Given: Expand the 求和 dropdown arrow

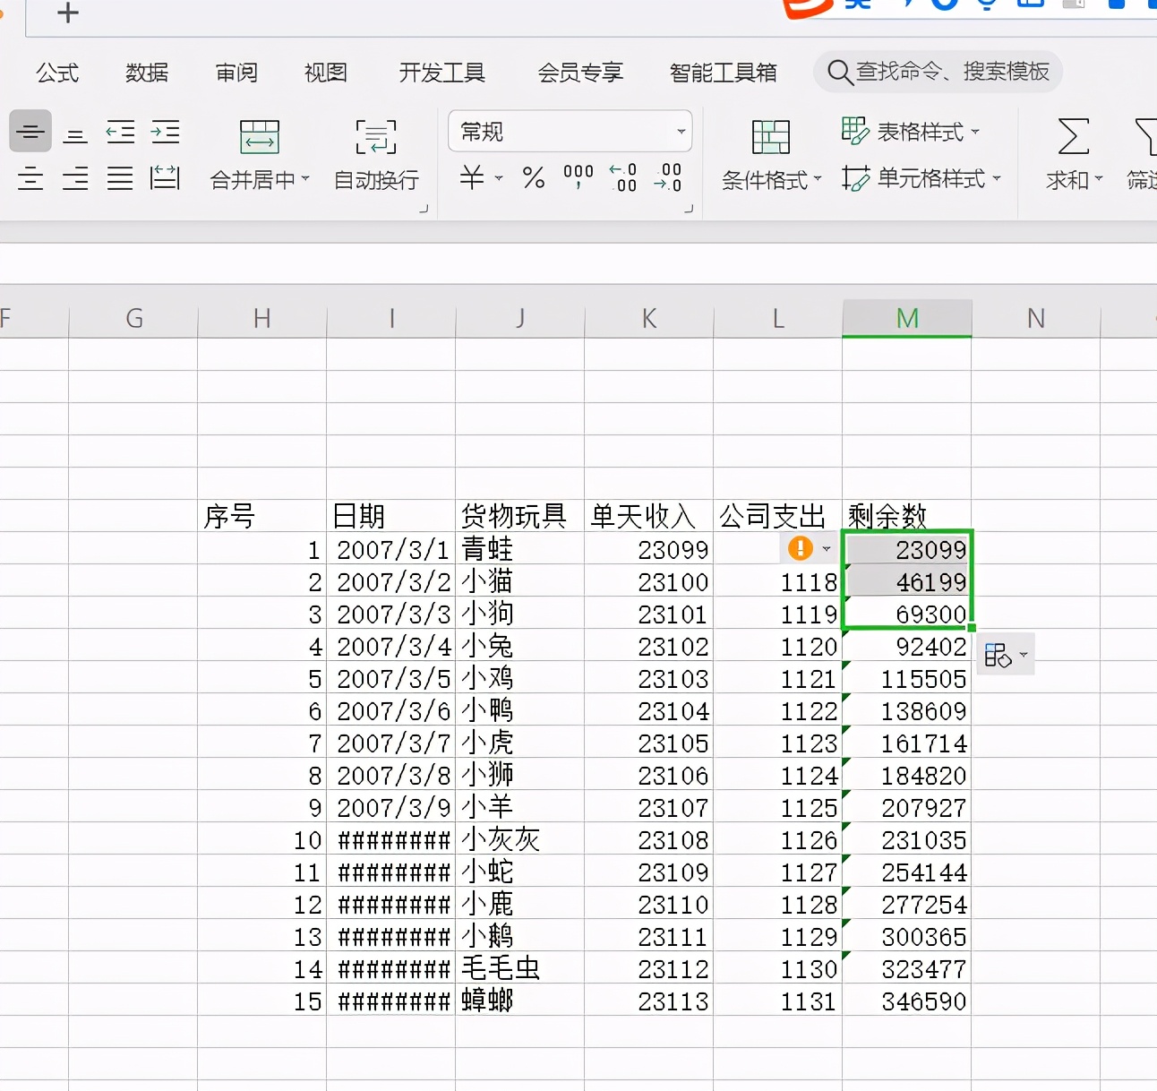Looking at the screenshot, I should click(x=1099, y=179).
